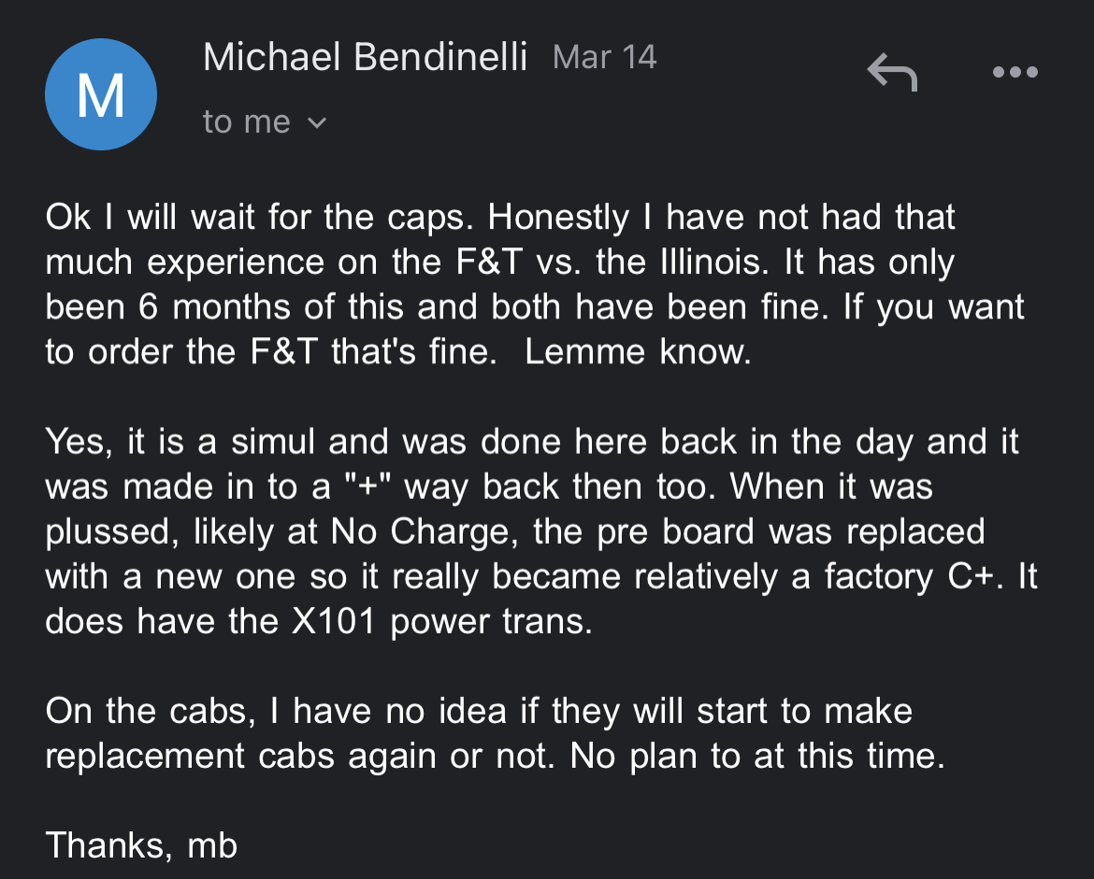Reply to the email using arrow icon
The image size is (1094, 879).
892,73
